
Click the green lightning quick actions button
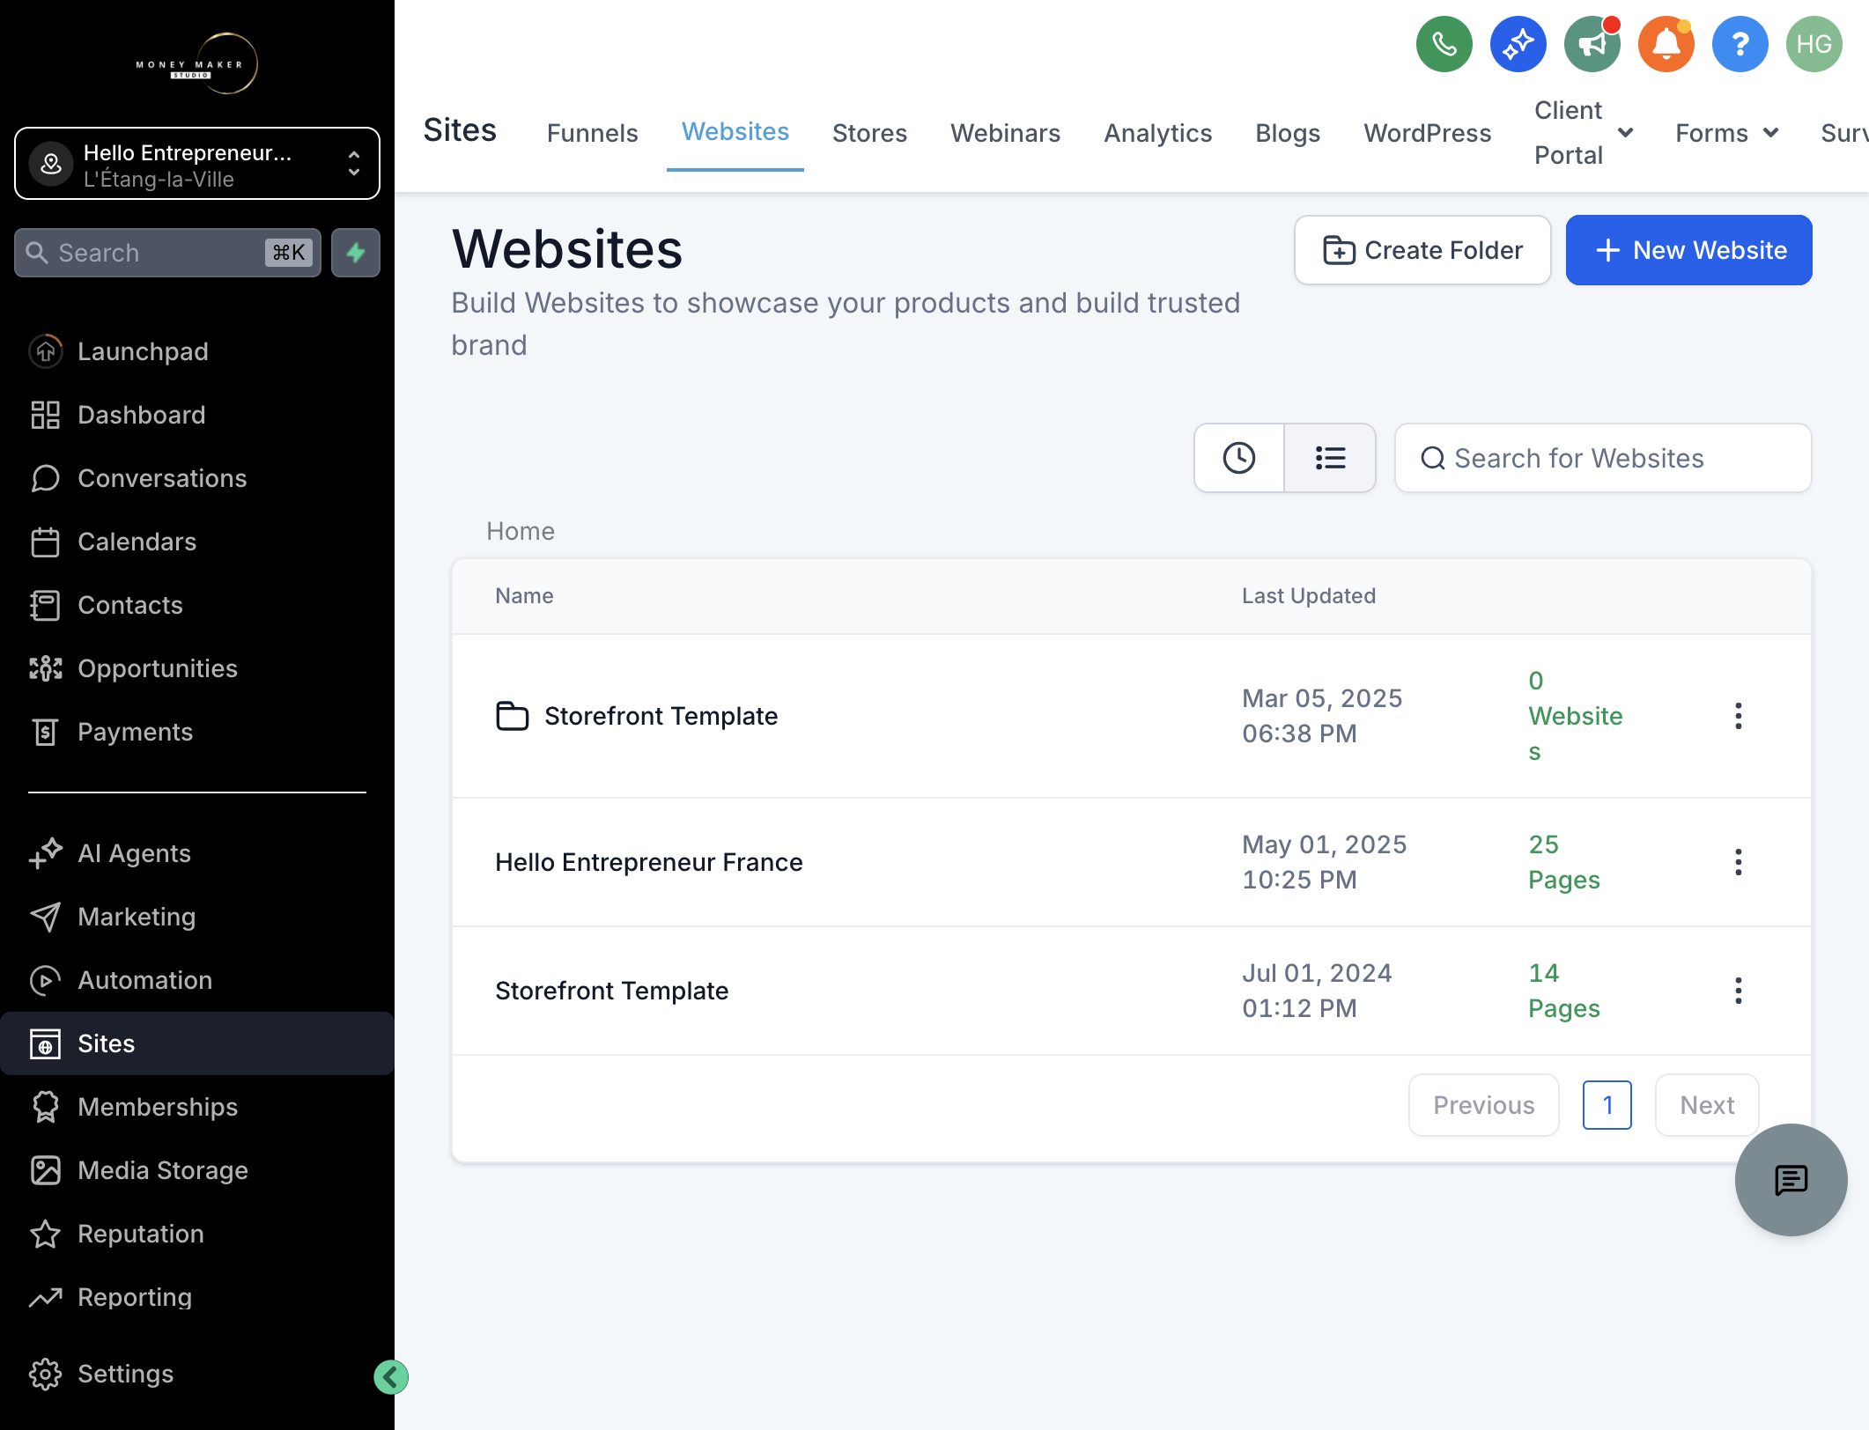(x=356, y=253)
